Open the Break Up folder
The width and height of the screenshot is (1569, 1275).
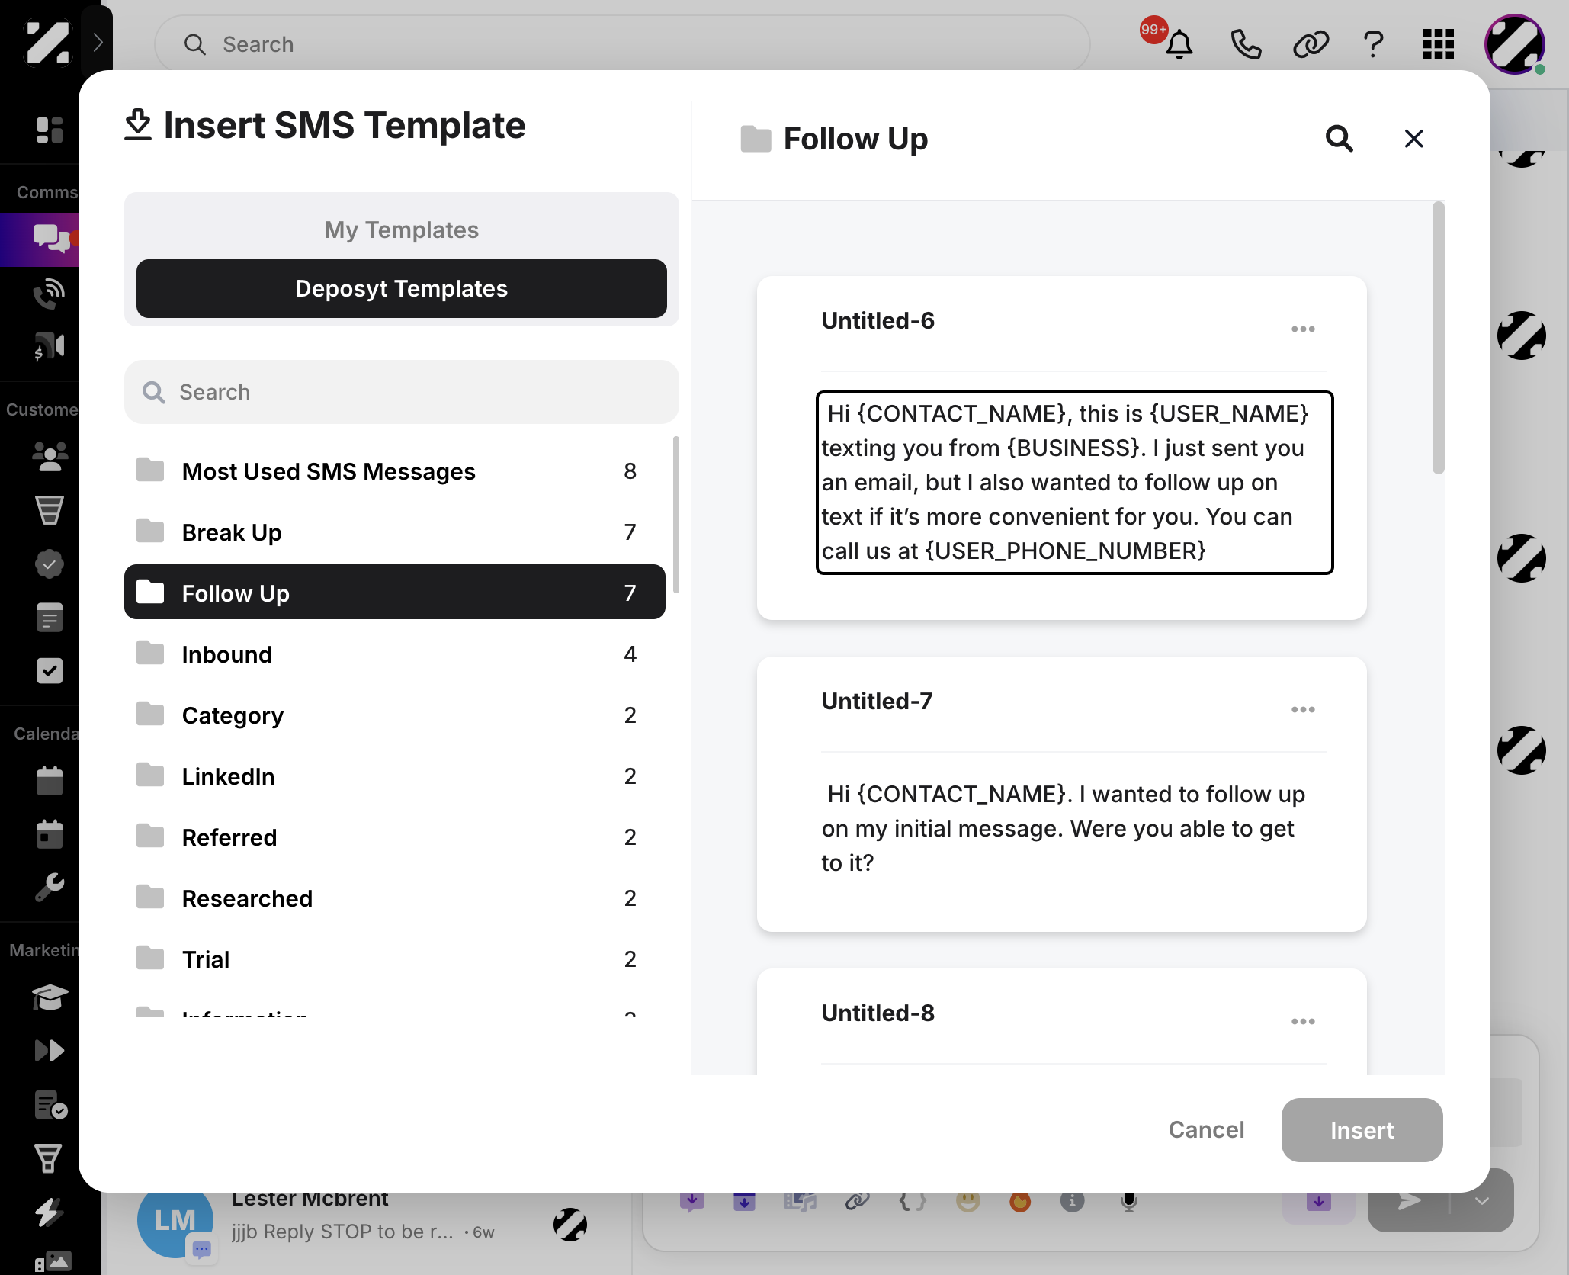click(394, 532)
